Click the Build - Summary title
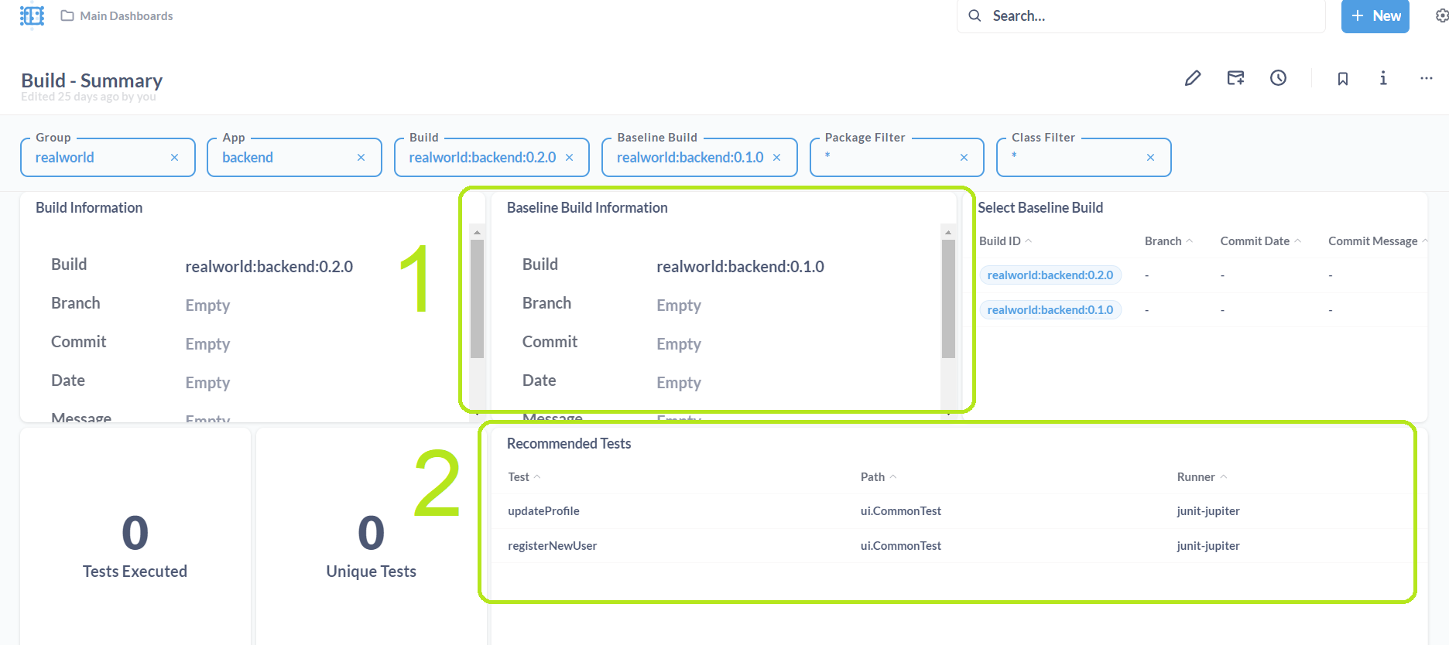 coord(91,80)
